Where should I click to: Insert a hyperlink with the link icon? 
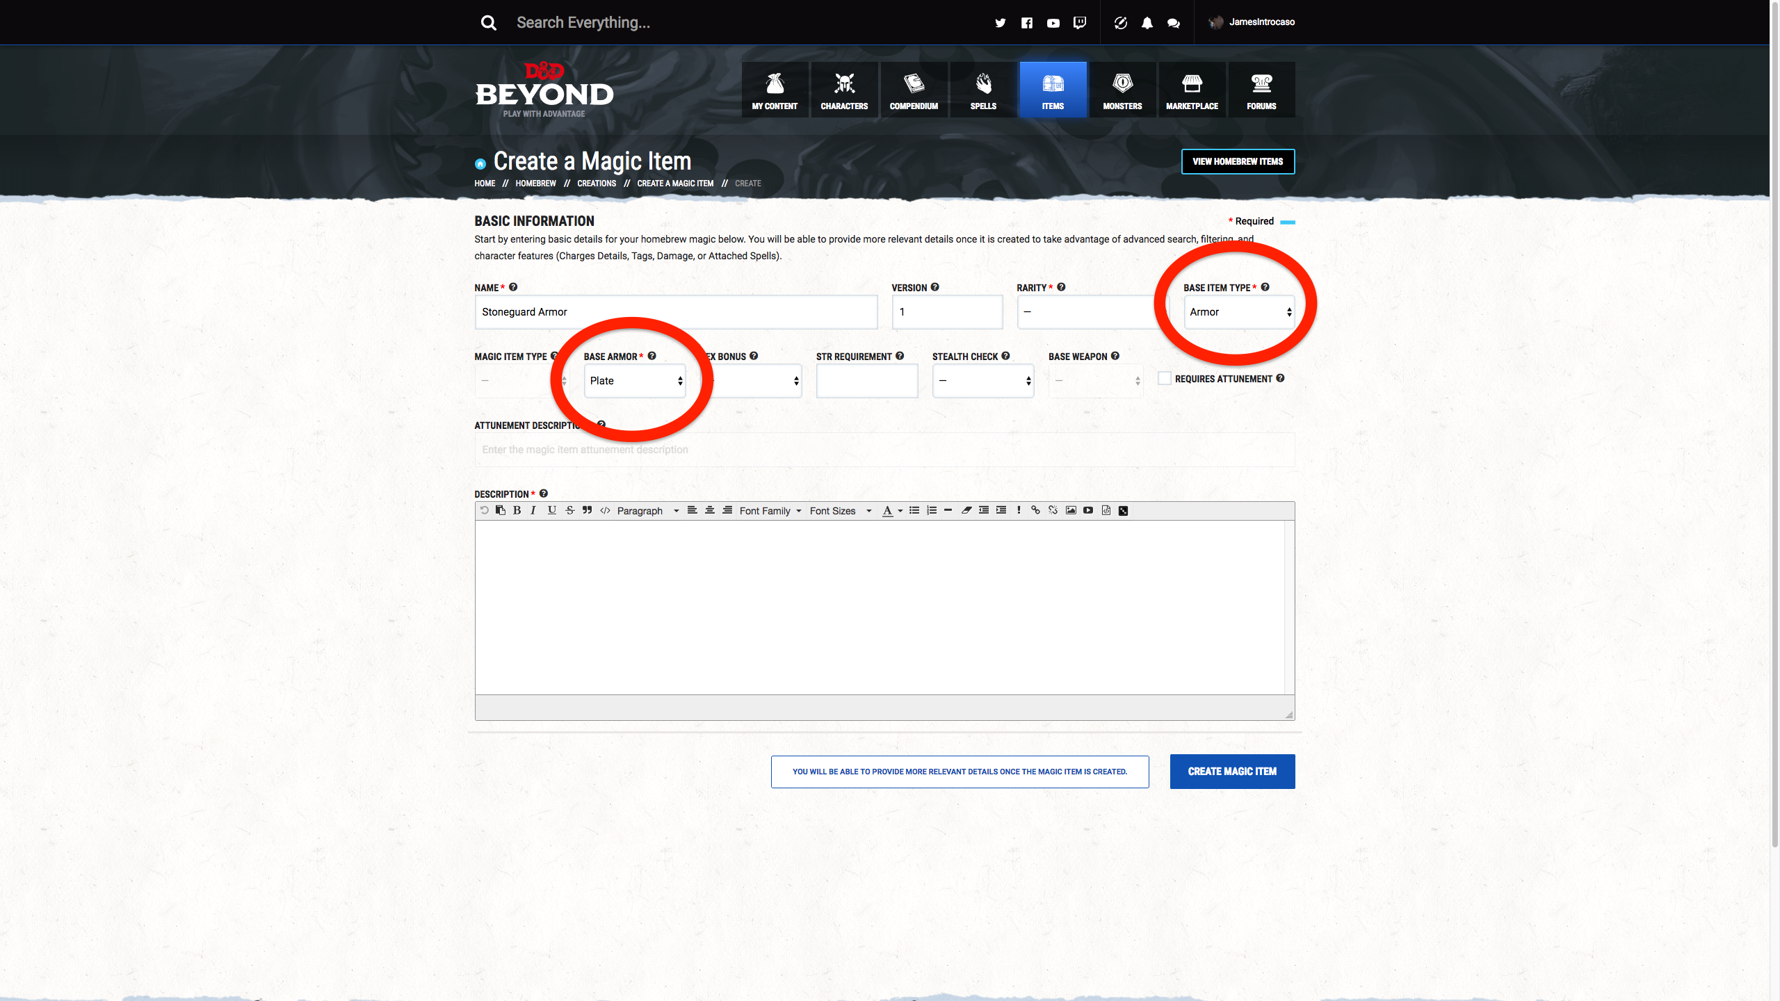(1035, 510)
